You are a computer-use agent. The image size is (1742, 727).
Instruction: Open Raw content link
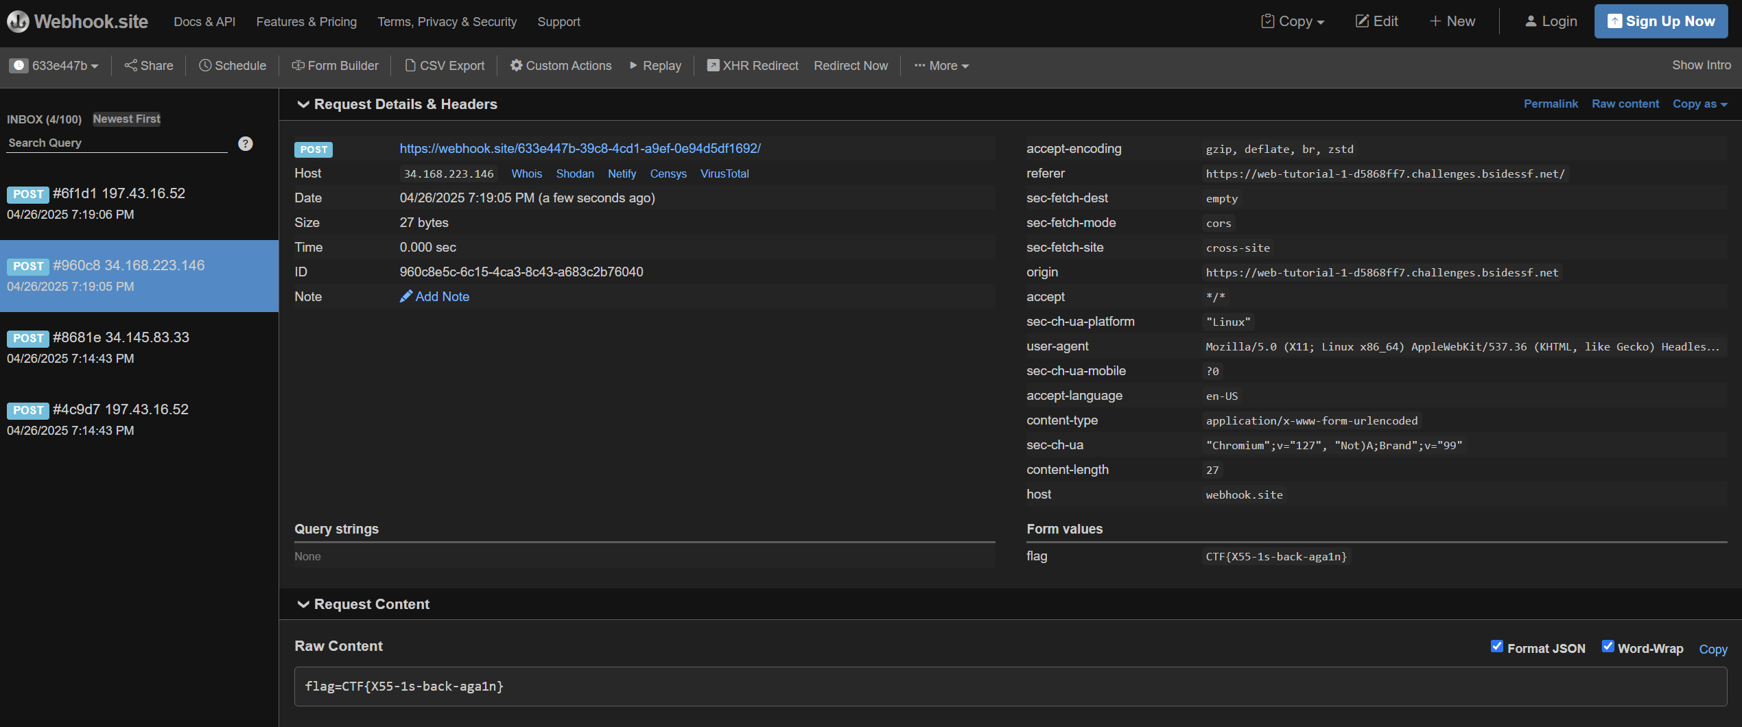(x=1625, y=104)
